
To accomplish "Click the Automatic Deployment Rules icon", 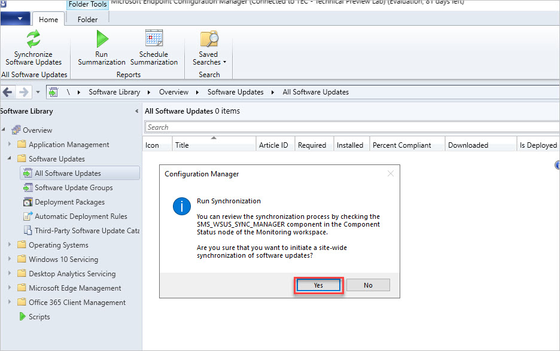I will [x=28, y=216].
